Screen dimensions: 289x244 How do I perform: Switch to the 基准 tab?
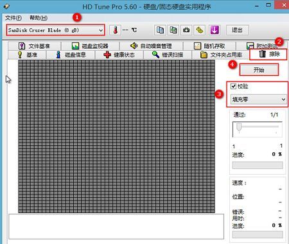pos(27,55)
